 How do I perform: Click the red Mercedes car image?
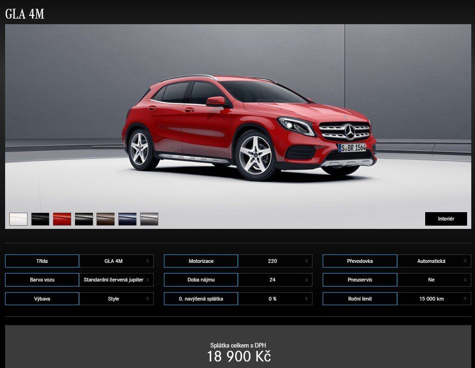click(x=249, y=127)
